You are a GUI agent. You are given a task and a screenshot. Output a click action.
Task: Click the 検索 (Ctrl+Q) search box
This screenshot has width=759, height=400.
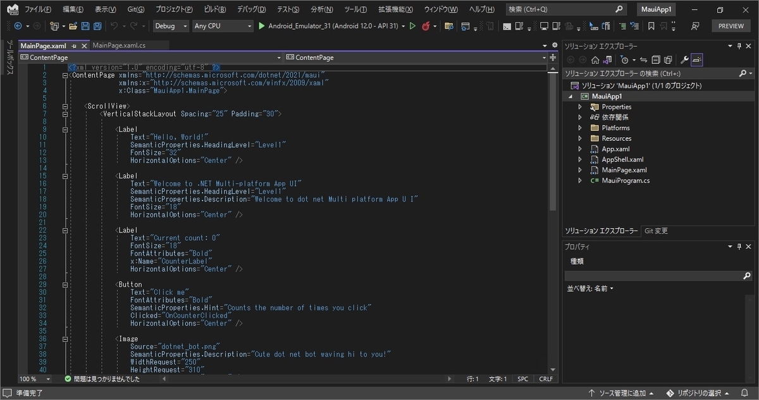[x=566, y=9]
